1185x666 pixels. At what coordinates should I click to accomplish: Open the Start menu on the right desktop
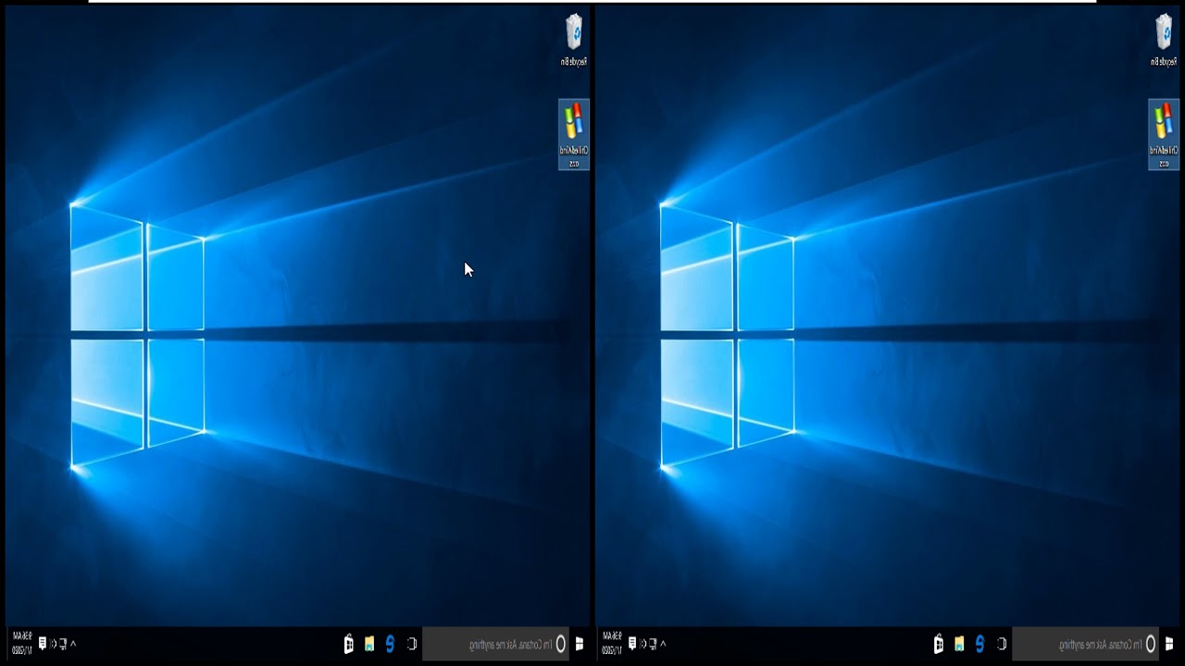coord(1169,644)
